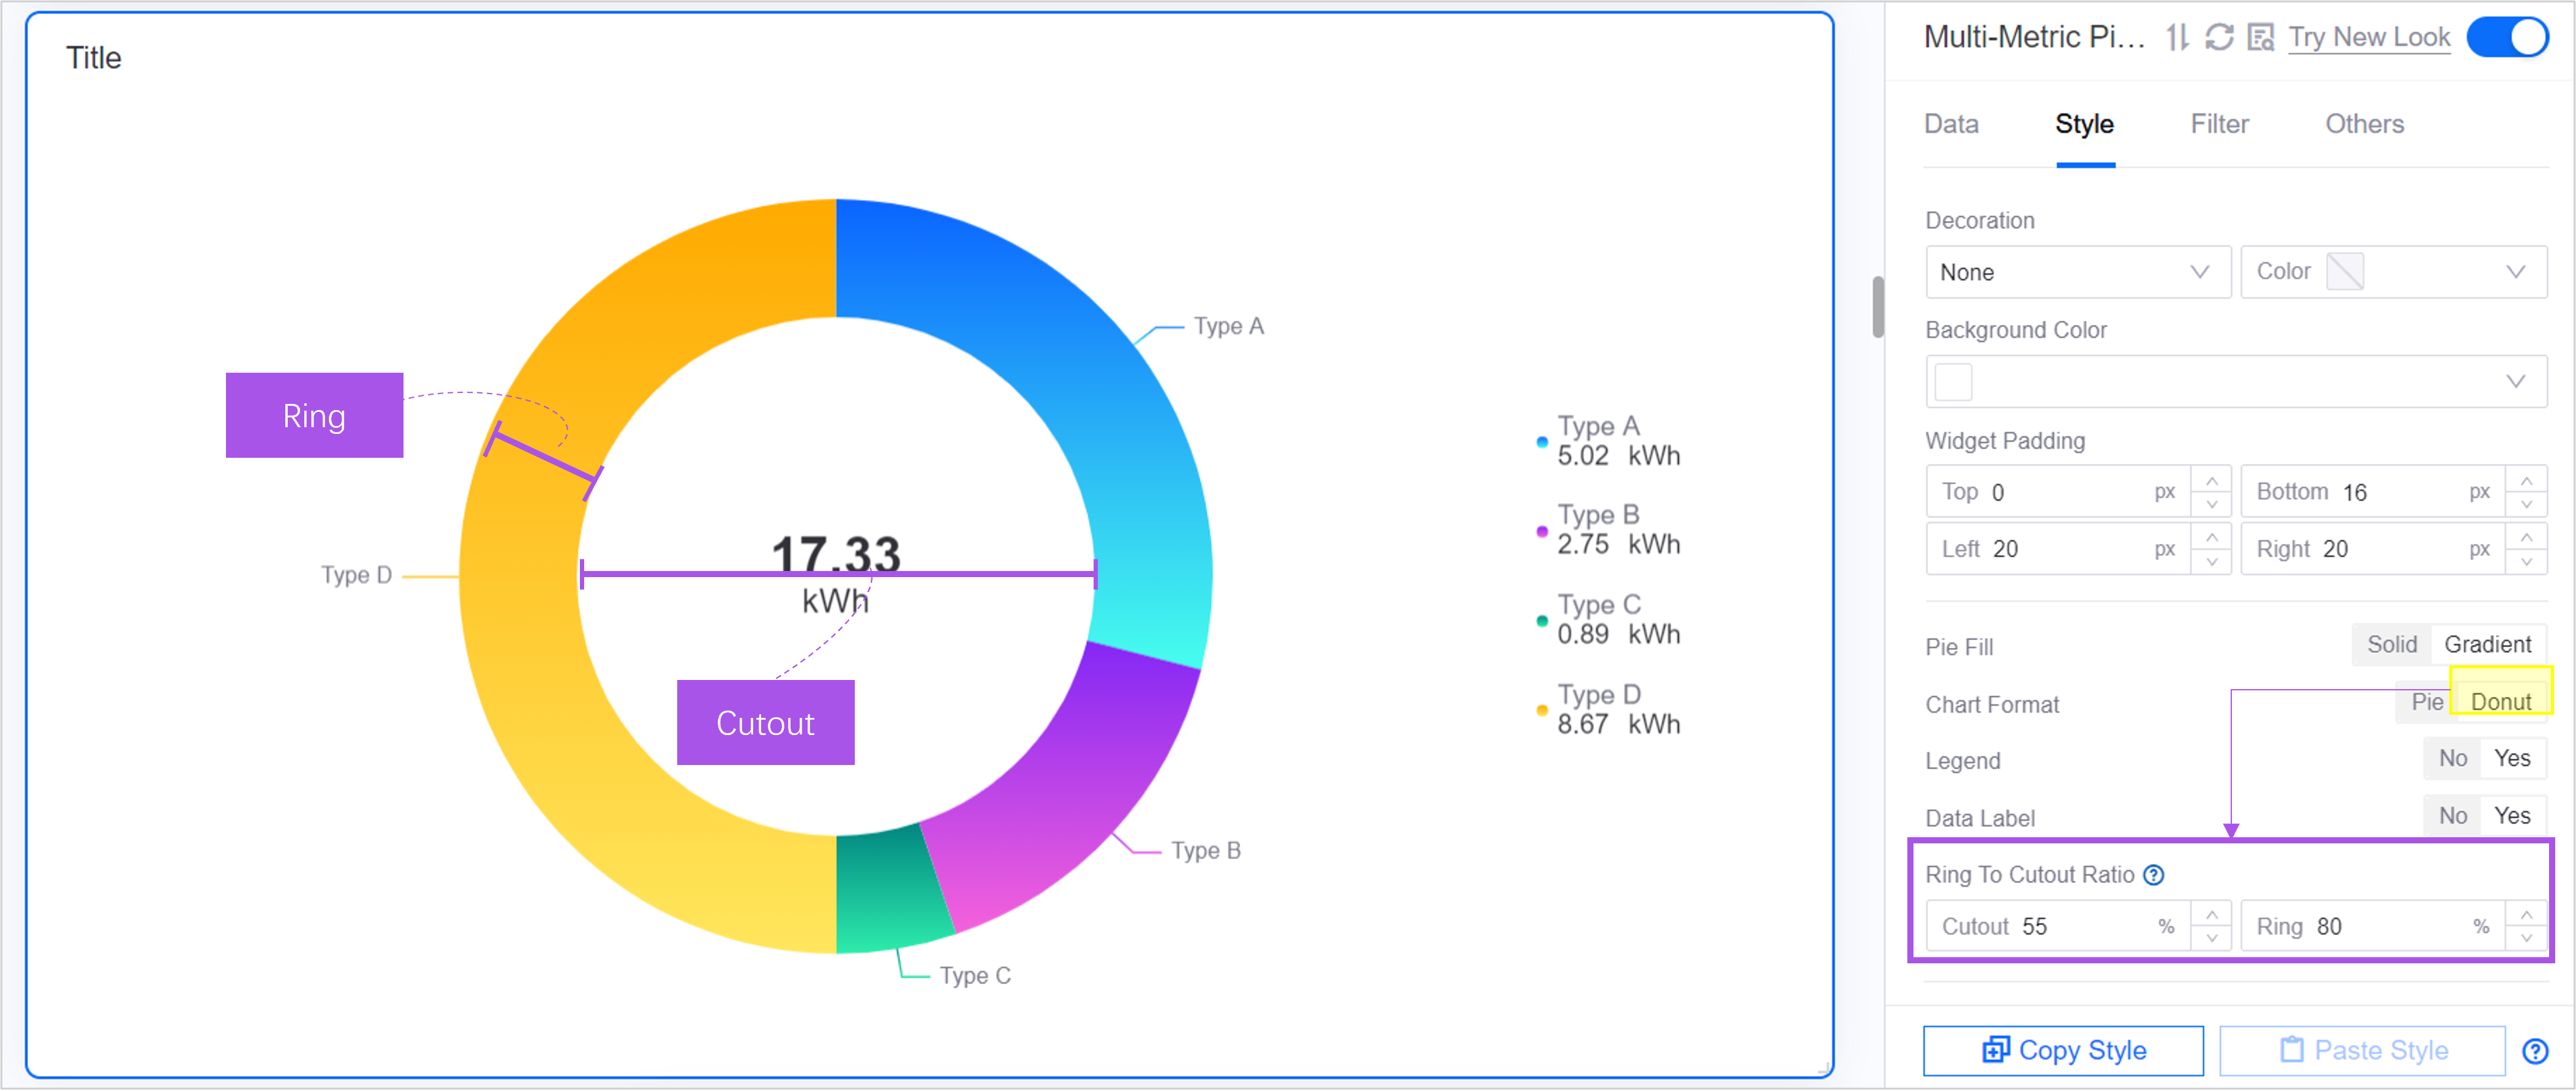The image size is (2576, 1090).
Task: Decrease the Ring percentage with down arrow
Action: pos(2526,938)
